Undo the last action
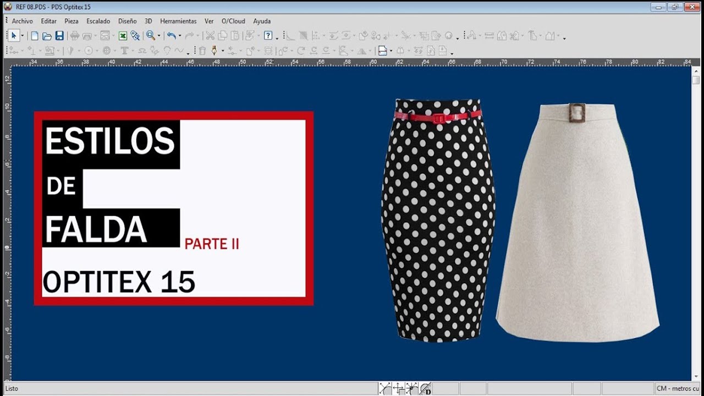The image size is (704, 396). [x=171, y=36]
